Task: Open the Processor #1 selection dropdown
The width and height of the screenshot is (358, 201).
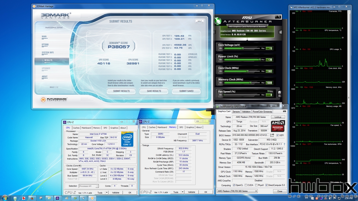Action: tap(88, 186)
